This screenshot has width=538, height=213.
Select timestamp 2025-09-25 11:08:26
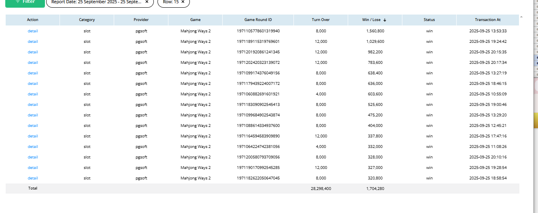(x=488, y=146)
